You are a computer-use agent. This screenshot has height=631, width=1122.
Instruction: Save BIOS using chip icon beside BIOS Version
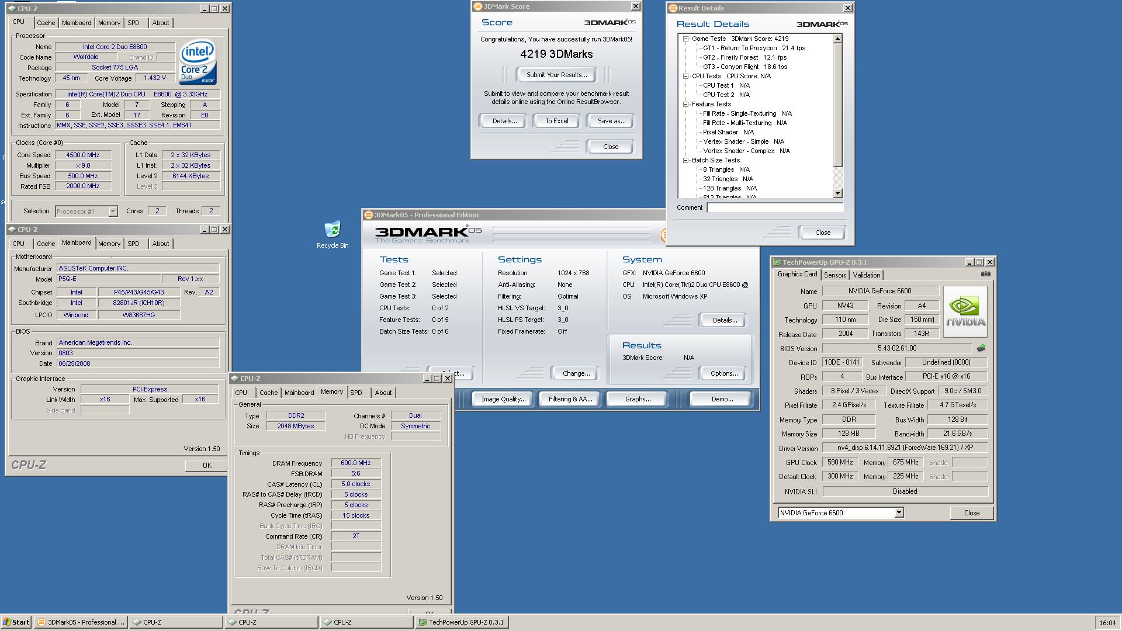coord(981,348)
